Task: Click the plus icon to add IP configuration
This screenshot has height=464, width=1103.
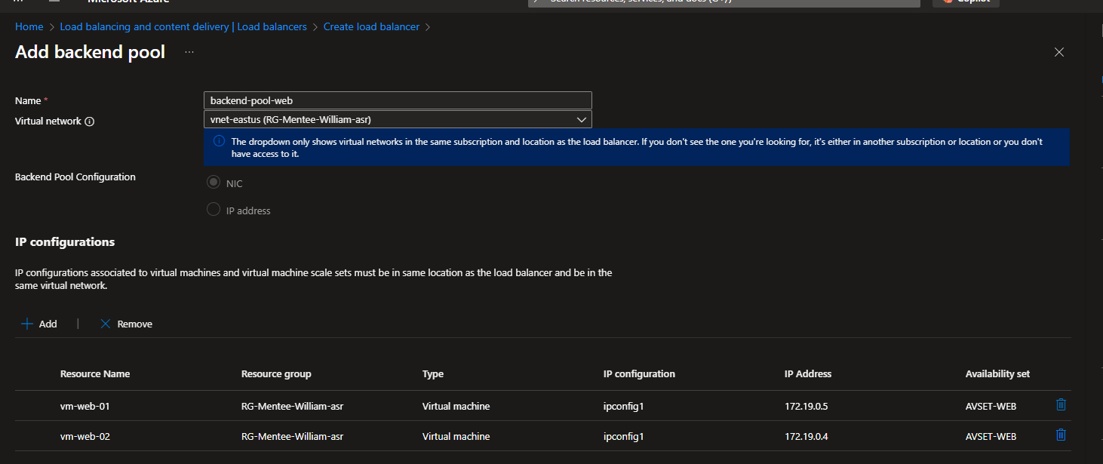Action: [x=27, y=324]
